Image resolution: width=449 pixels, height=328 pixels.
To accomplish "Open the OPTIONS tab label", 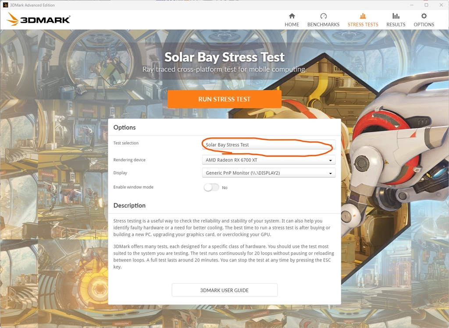I will (x=424, y=25).
